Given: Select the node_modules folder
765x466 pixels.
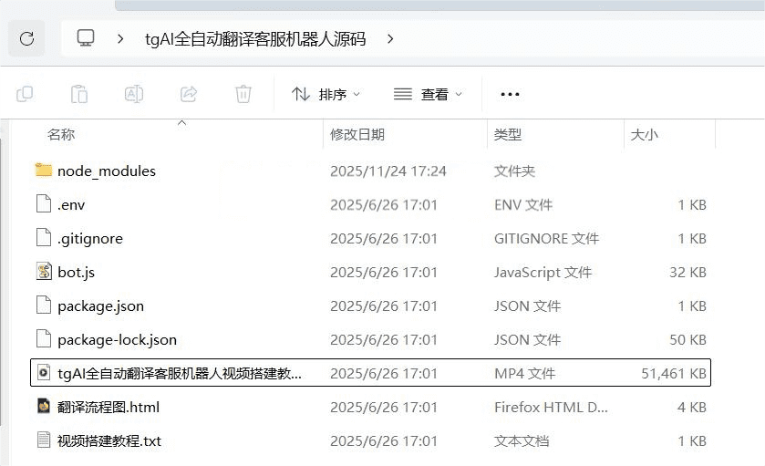Looking at the screenshot, I should coord(106,171).
